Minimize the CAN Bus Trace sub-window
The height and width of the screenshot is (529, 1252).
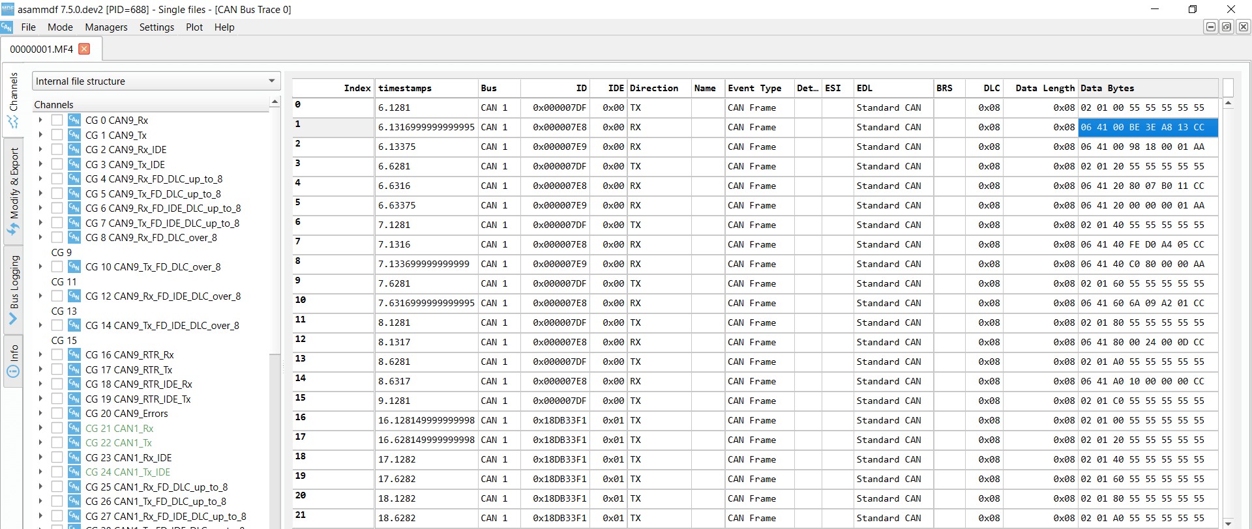(1211, 27)
